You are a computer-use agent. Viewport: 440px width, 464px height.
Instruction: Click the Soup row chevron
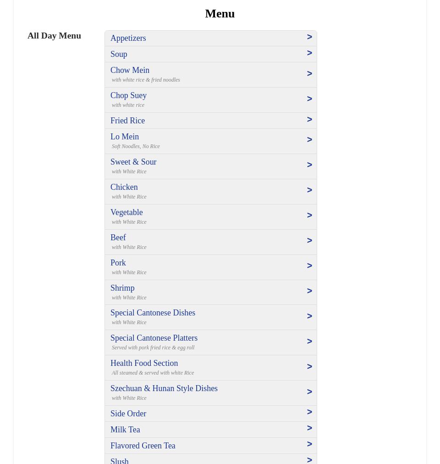[309, 53]
